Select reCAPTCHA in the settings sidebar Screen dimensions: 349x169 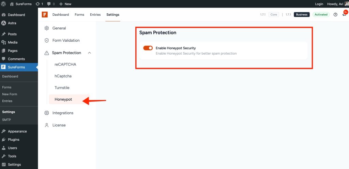65,65
